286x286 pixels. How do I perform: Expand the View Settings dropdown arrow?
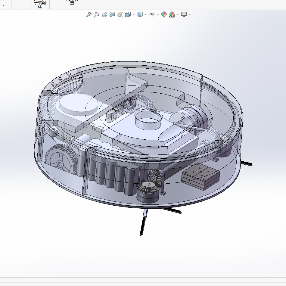pyautogui.click(x=190, y=14)
